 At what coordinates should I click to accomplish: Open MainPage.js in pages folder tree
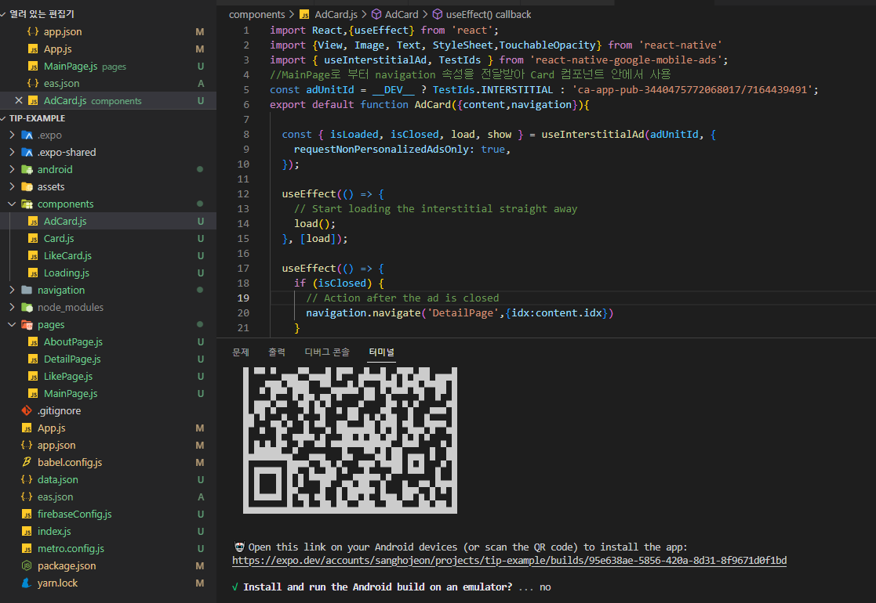(x=71, y=394)
